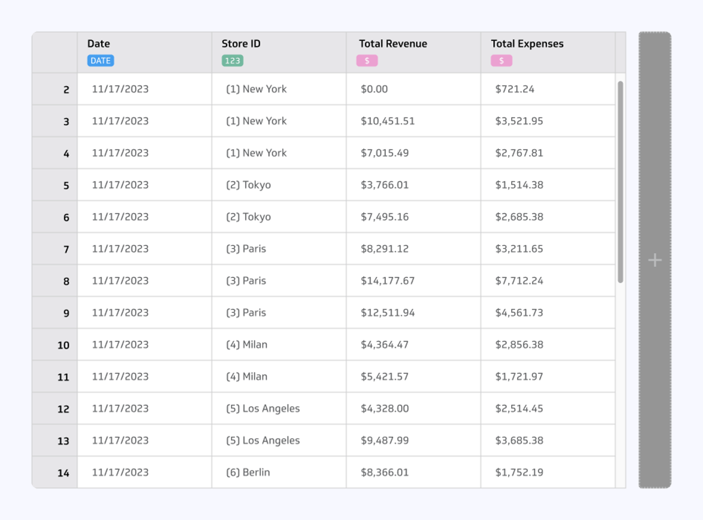Click the $4,561.73 expenses cell
Viewport: 703px width, 520px height.
point(548,312)
